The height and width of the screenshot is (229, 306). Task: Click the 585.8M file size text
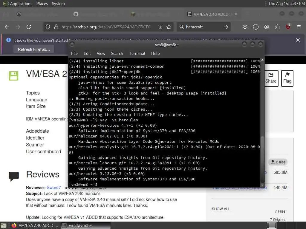[280, 172]
